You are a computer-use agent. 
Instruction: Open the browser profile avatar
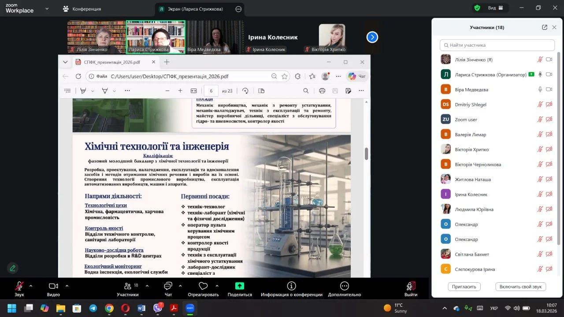point(326,76)
